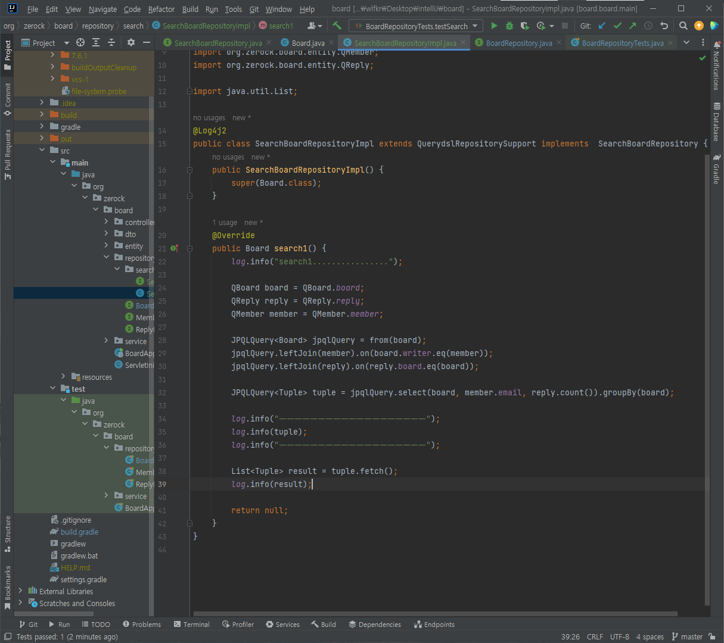
Task: Open Search Everywhere magnifier icon
Action: coord(683,26)
